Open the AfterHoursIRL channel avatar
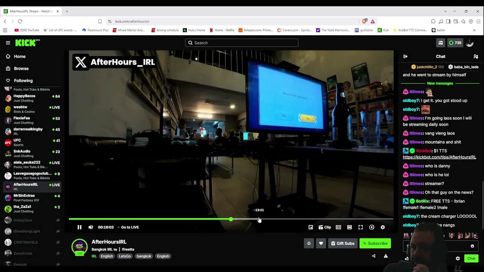The width and height of the screenshot is (484, 272). coord(79,247)
